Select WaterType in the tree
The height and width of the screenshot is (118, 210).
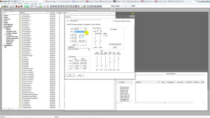pyautogui.click(x=10, y=42)
